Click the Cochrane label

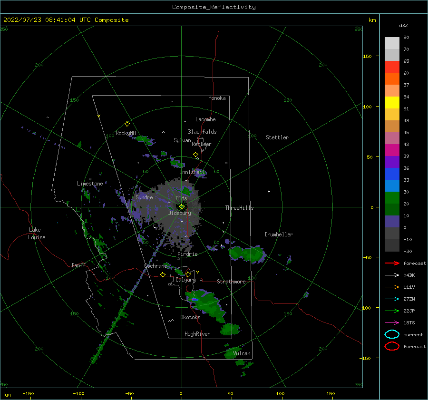[x=156, y=266]
